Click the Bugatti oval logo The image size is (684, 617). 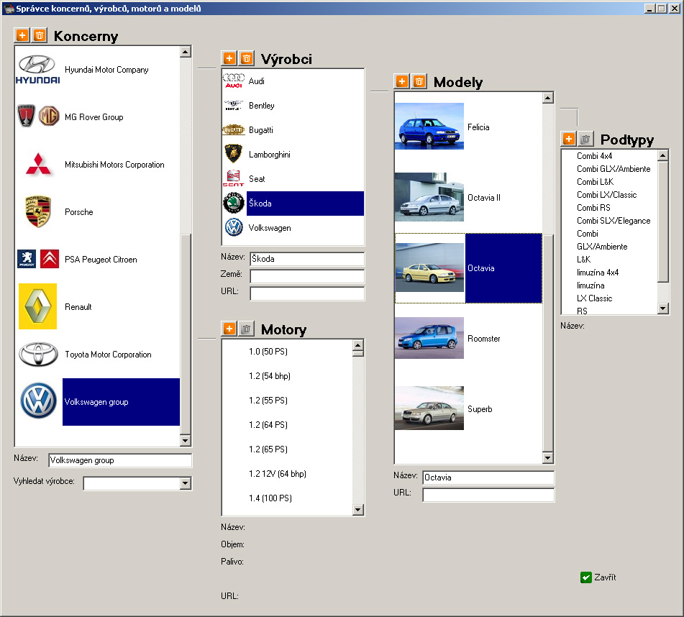point(233,129)
